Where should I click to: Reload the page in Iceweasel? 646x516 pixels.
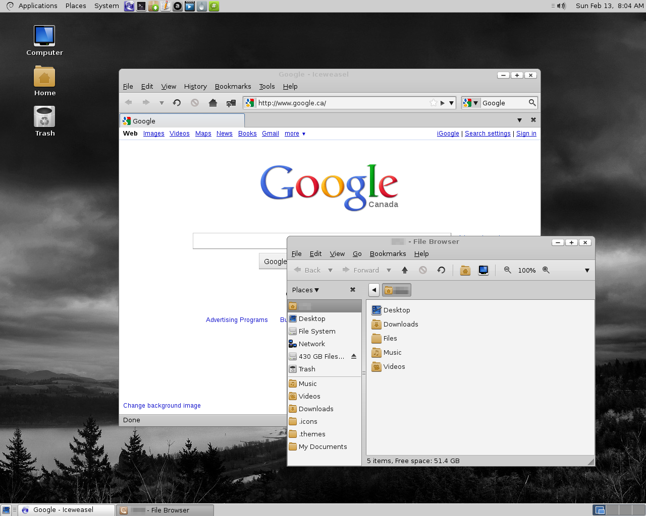(x=177, y=103)
